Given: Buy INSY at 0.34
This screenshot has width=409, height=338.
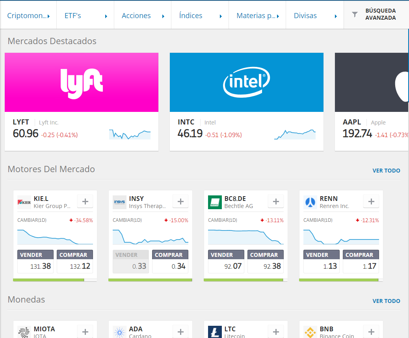Looking at the screenshot, I should click(170, 262).
